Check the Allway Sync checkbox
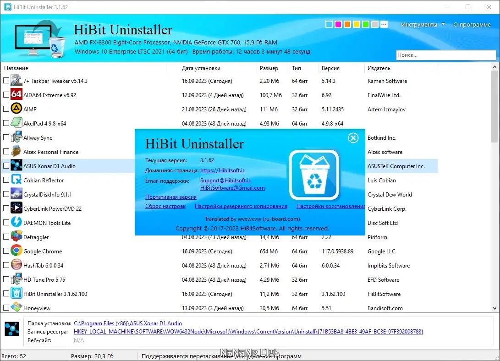Viewport: 500px width, 361px height. [x=6, y=137]
